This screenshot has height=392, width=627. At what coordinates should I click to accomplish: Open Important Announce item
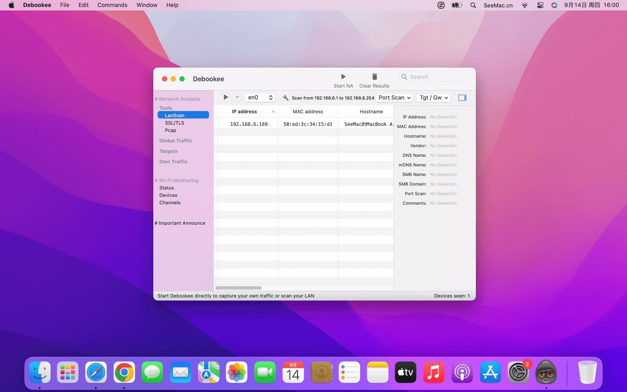tap(180, 223)
